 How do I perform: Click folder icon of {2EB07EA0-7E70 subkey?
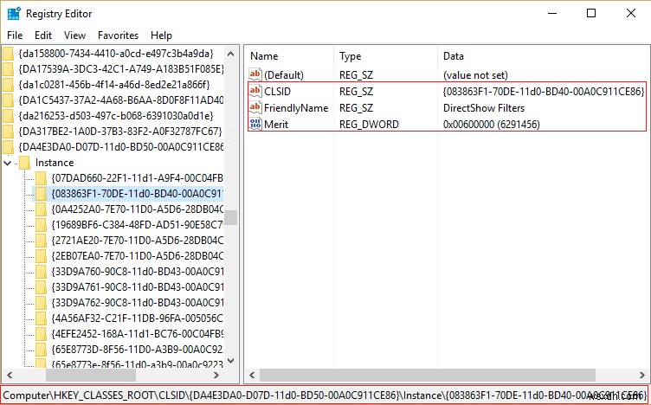click(x=41, y=256)
